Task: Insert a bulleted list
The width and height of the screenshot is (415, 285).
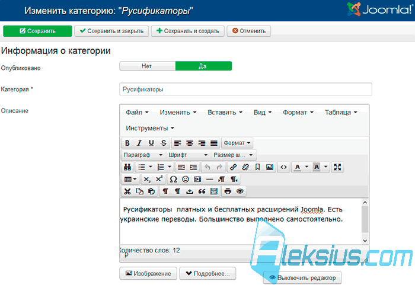Action: (x=142, y=167)
